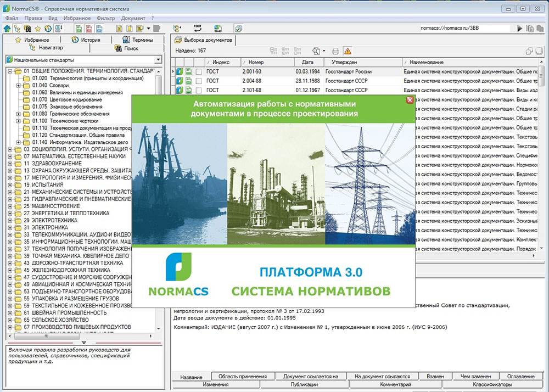The width and height of the screenshot is (549, 392).
Task: Click the document links chain toolbar icon
Action: click(x=218, y=29)
